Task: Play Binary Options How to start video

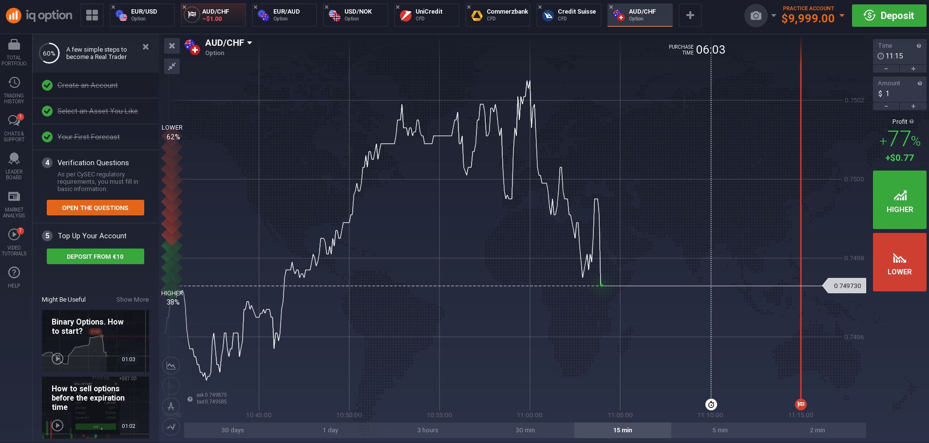Action: [57, 359]
